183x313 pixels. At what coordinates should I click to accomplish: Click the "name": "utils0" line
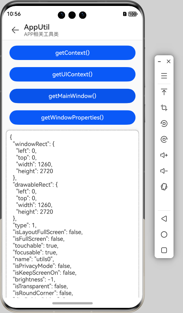tap(34, 259)
